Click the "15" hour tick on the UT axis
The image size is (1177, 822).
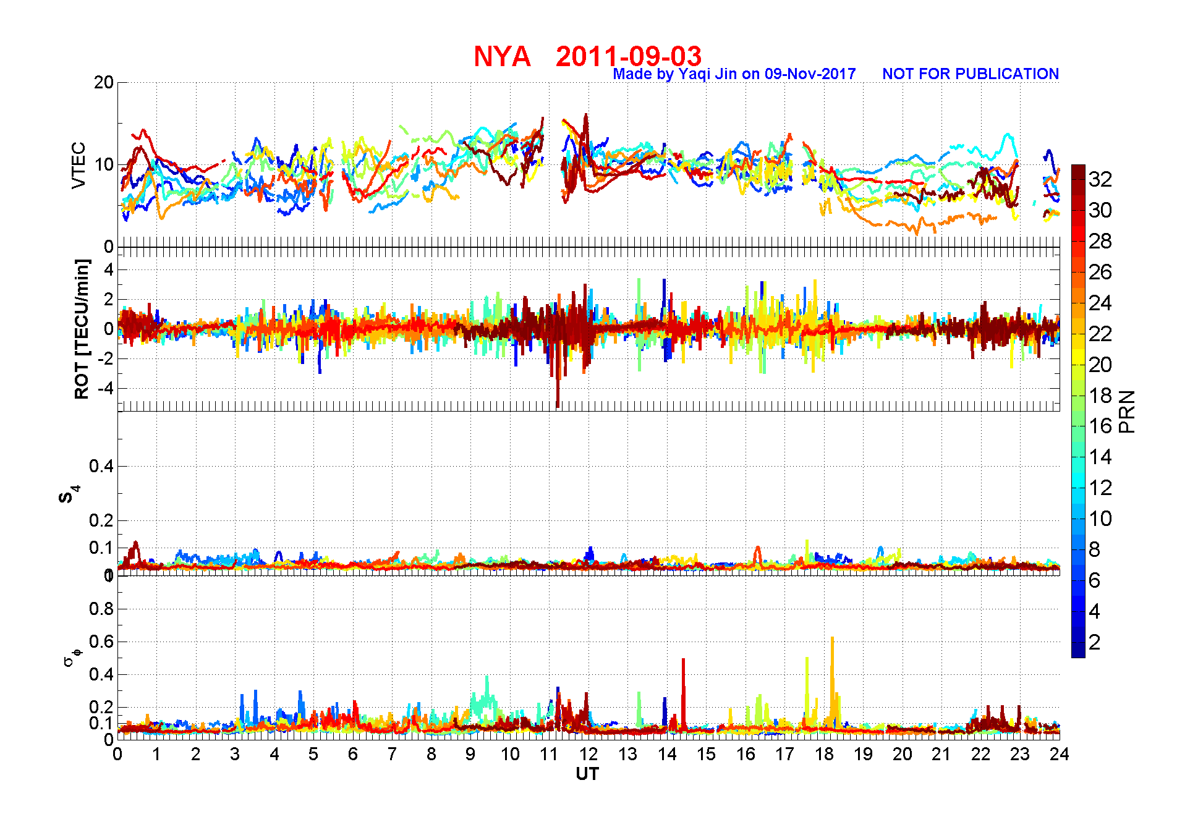click(x=706, y=754)
